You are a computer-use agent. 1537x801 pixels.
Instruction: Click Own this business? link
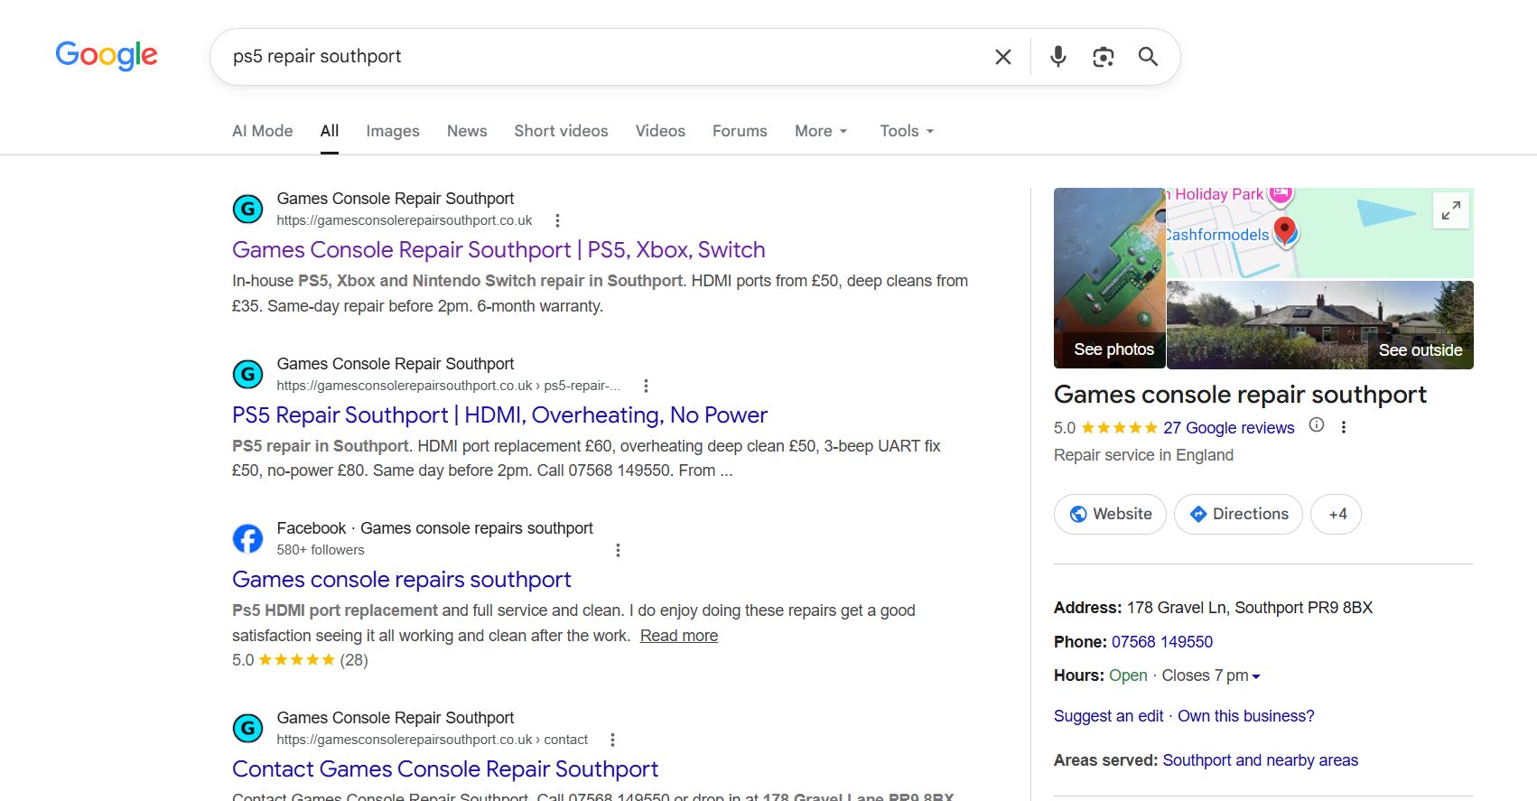click(1246, 716)
